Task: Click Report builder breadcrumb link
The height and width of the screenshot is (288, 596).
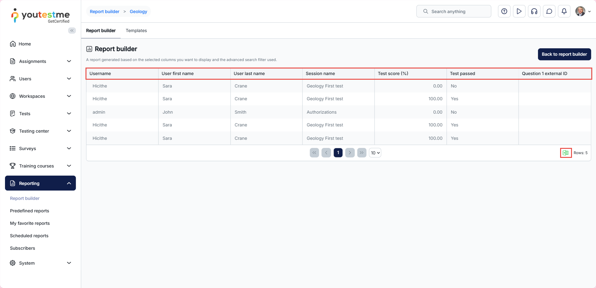Action: tap(105, 12)
